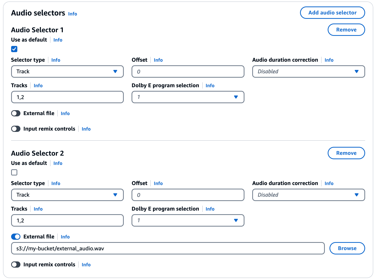Open Dolby E program selection in Audio Selector 2
This screenshot has height=280, width=376.
188,220
